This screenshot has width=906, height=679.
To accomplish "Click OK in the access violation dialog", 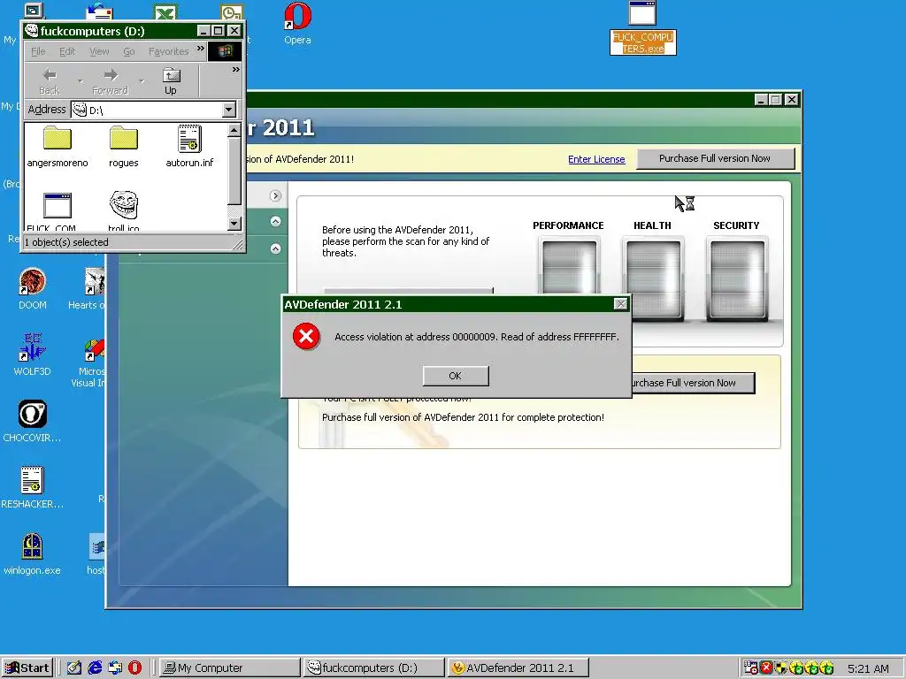I will pos(456,376).
